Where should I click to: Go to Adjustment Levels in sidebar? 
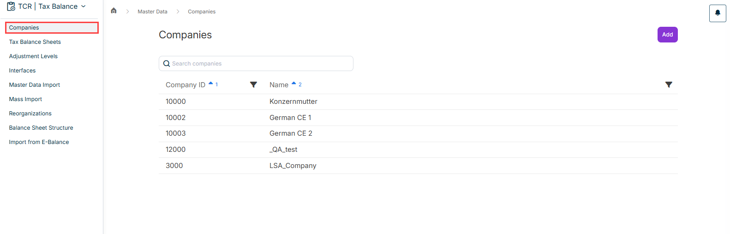[33, 56]
